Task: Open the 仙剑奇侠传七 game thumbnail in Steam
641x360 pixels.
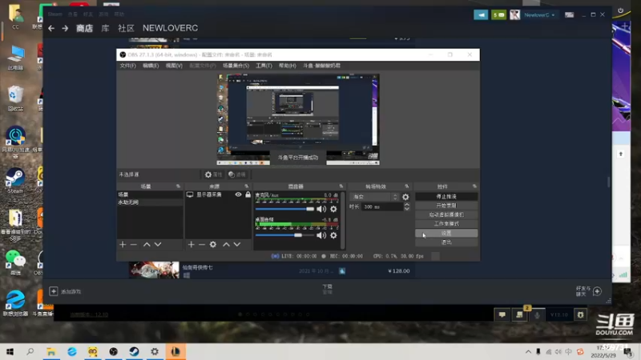Action: point(154,270)
